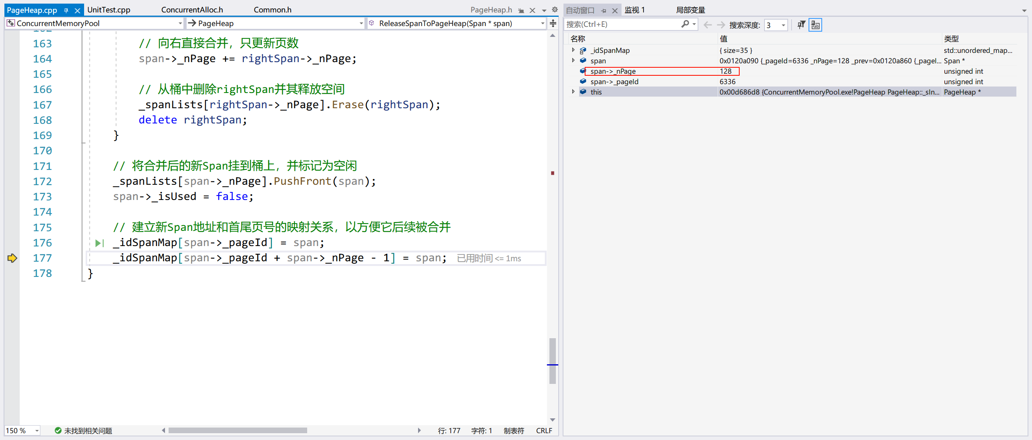
Task: Pin the PageHeap.cpp editor tab
Action: pyautogui.click(x=66, y=10)
